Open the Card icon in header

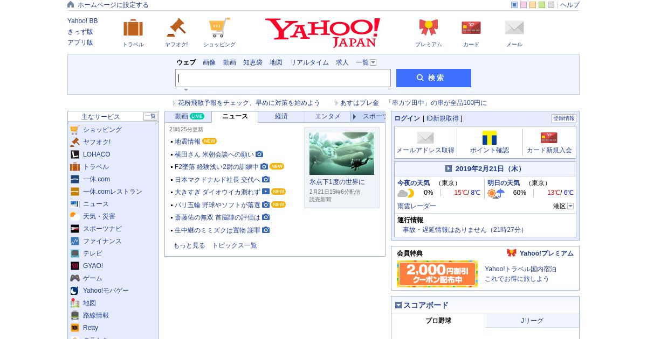pos(471,27)
